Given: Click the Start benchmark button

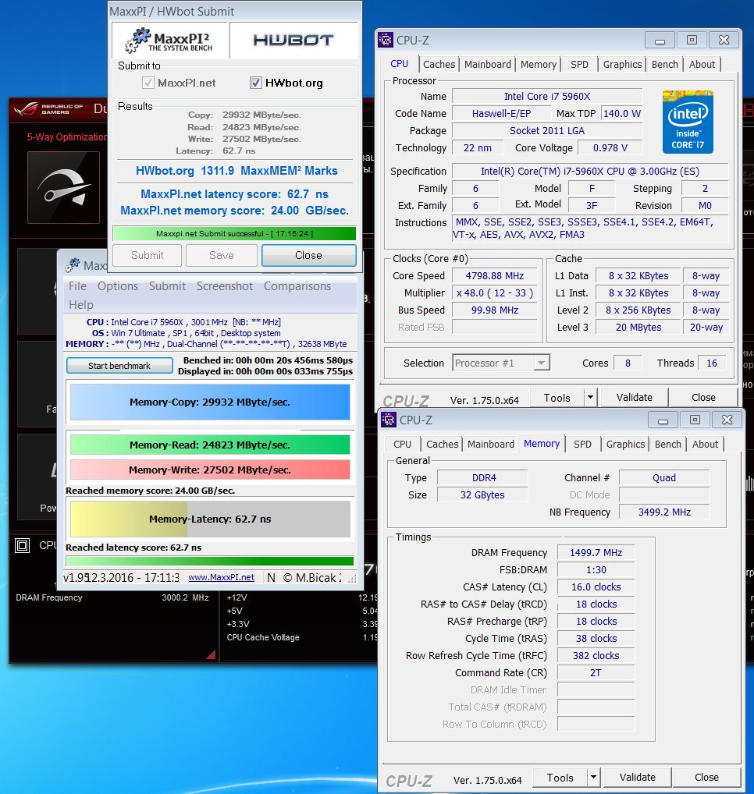Looking at the screenshot, I should tap(119, 366).
